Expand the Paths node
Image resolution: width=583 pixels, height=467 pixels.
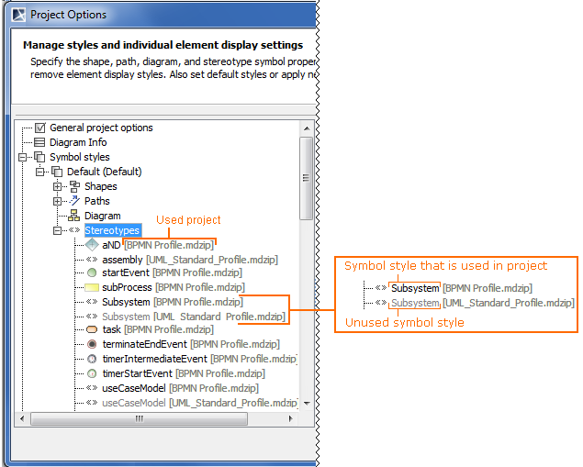click(57, 201)
